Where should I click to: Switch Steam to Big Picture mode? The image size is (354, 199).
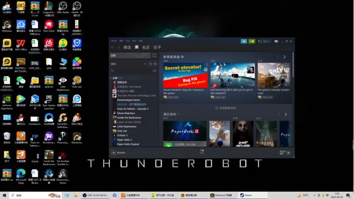click(x=276, y=41)
